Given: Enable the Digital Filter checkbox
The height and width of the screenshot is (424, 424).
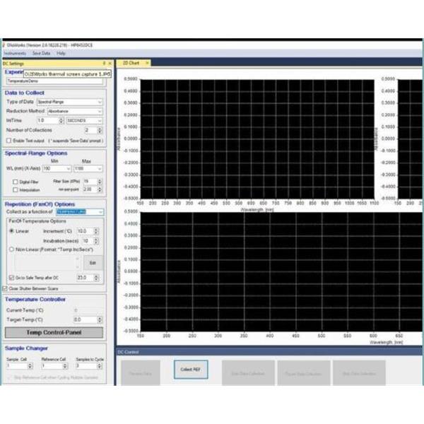Looking at the screenshot, I should tap(16, 182).
